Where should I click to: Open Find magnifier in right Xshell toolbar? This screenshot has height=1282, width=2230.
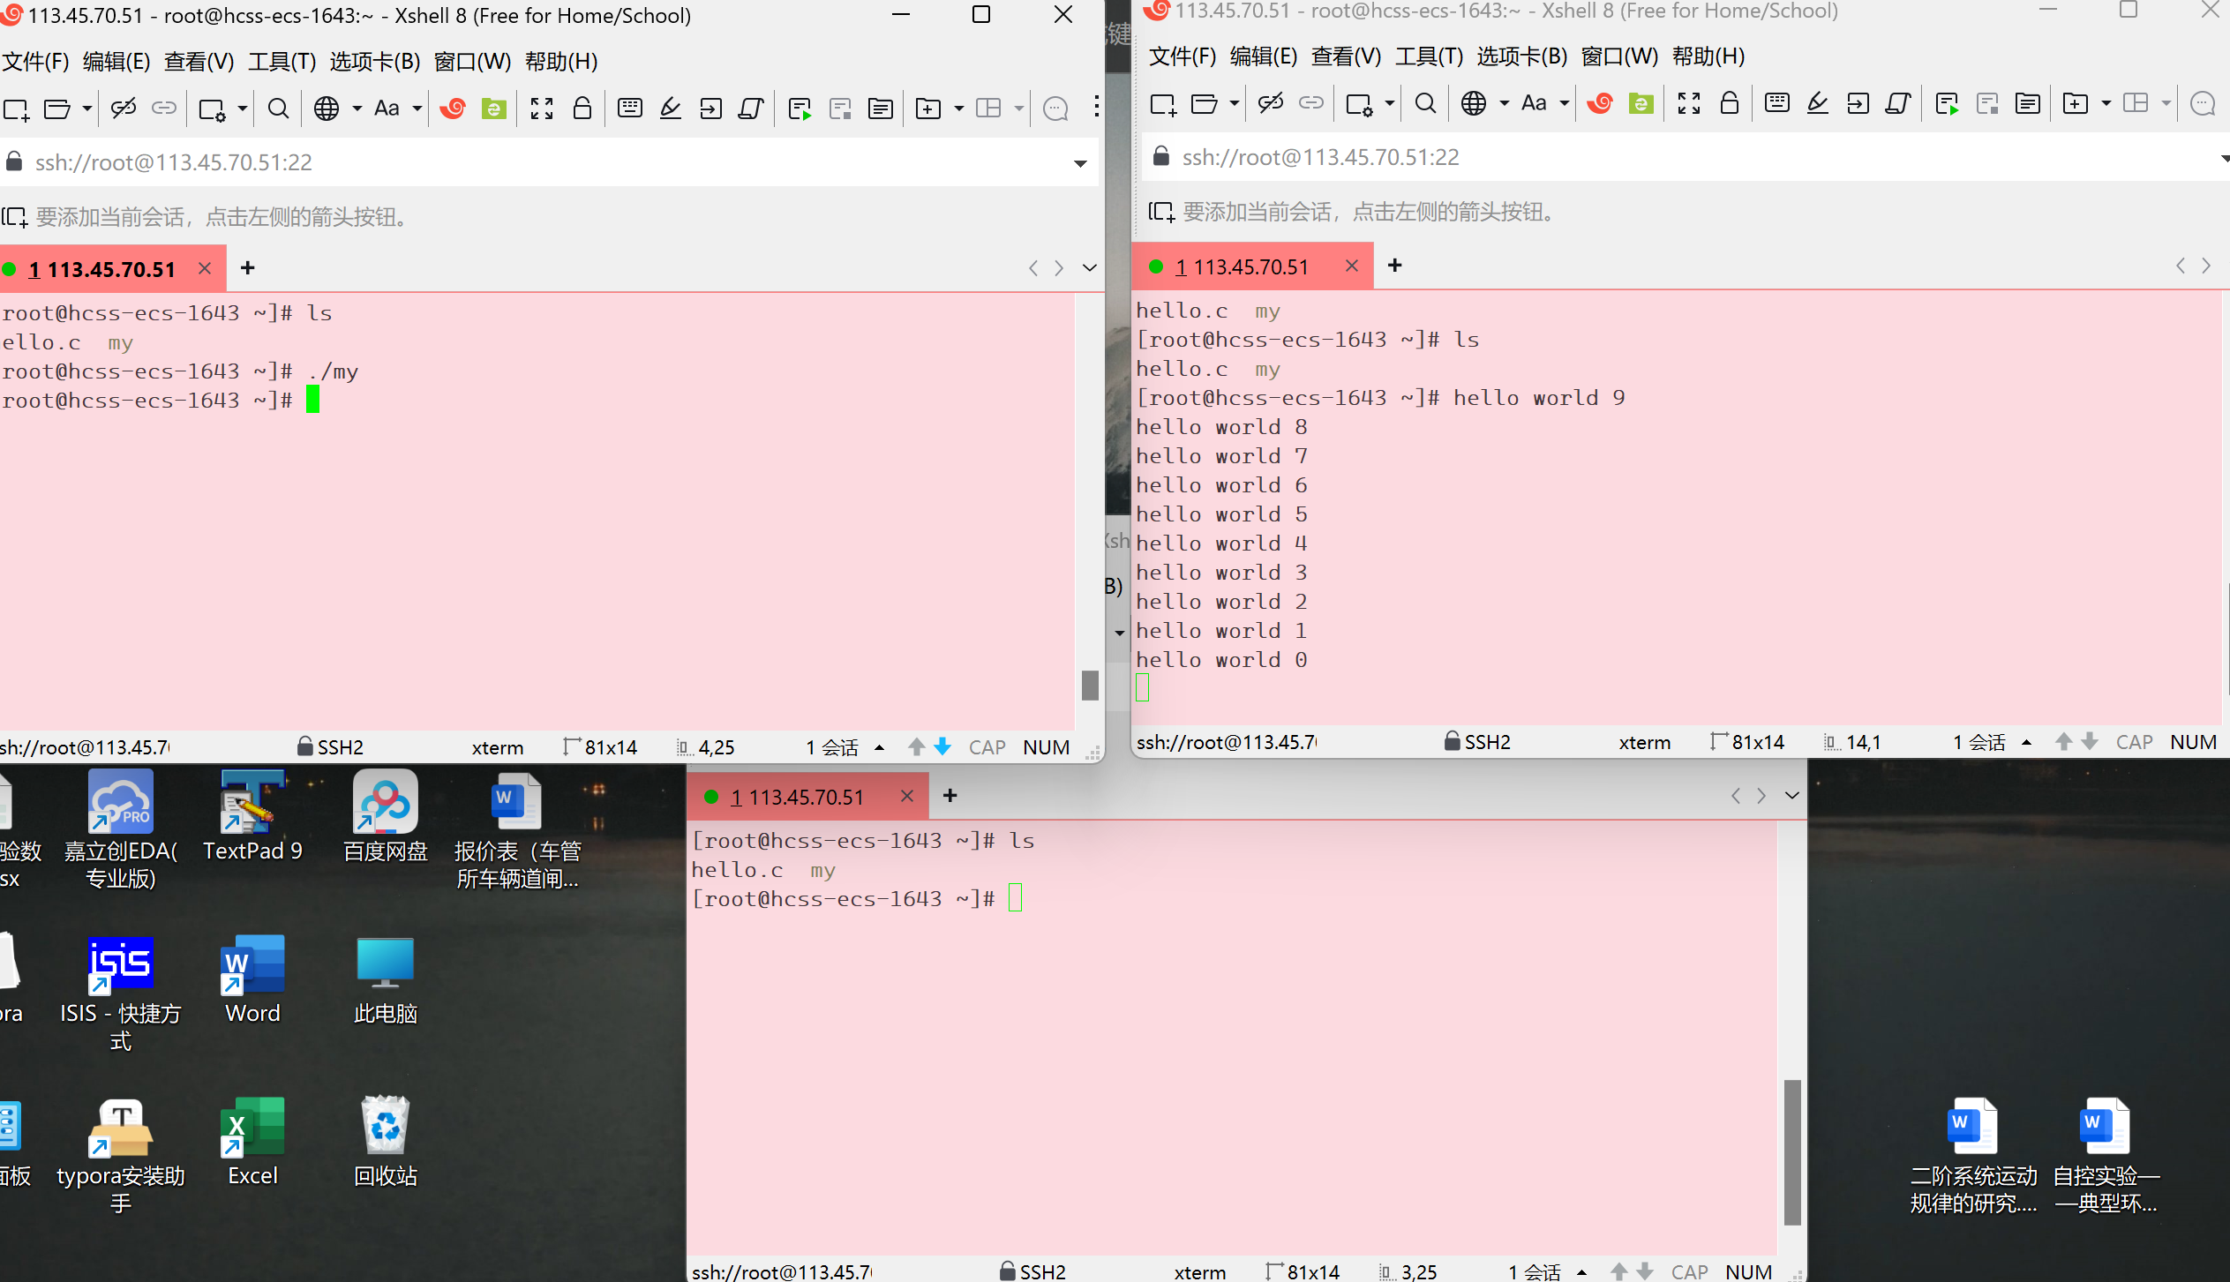(1424, 103)
